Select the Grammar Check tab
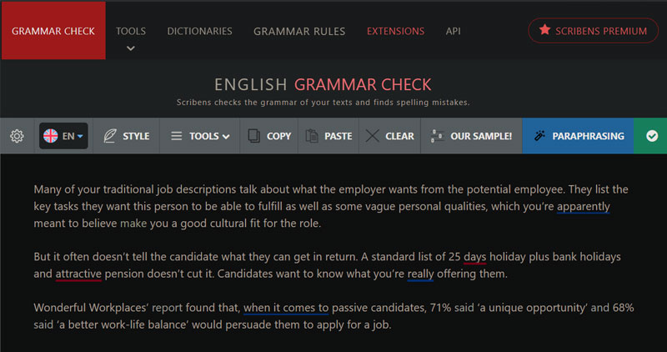667x352 pixels. (x=53, y=31)
